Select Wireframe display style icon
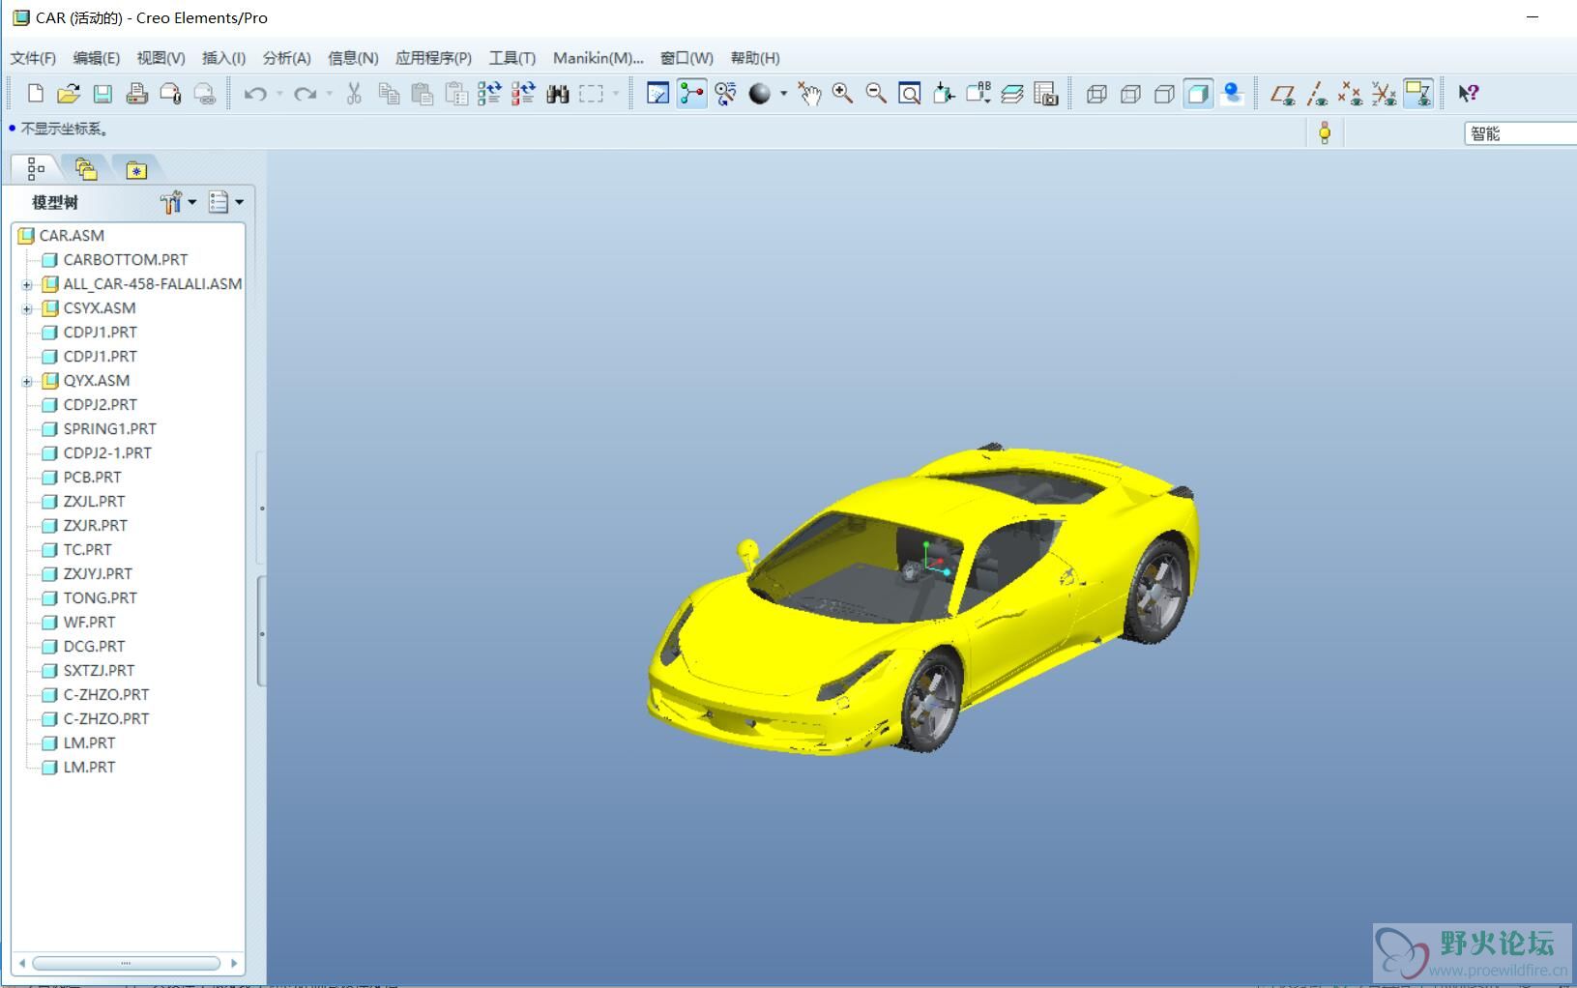This screenshot has height=988, width=1577. coord(1096,94)
